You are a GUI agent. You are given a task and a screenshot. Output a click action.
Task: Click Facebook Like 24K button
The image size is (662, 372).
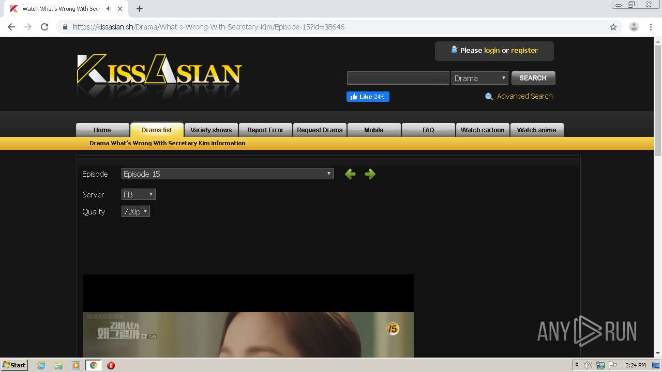click(368, 97)
